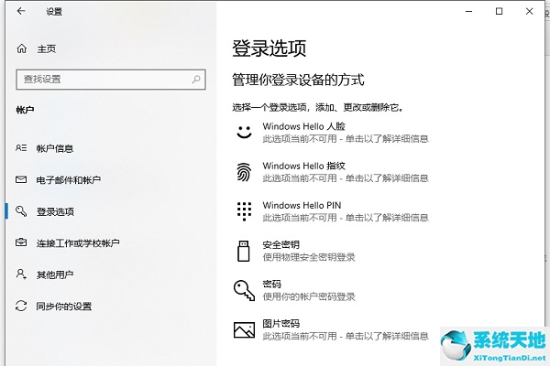Viewport: 550px width, 366px height.
Task: Open 同步你的设置 page
Action: (64, 307)
